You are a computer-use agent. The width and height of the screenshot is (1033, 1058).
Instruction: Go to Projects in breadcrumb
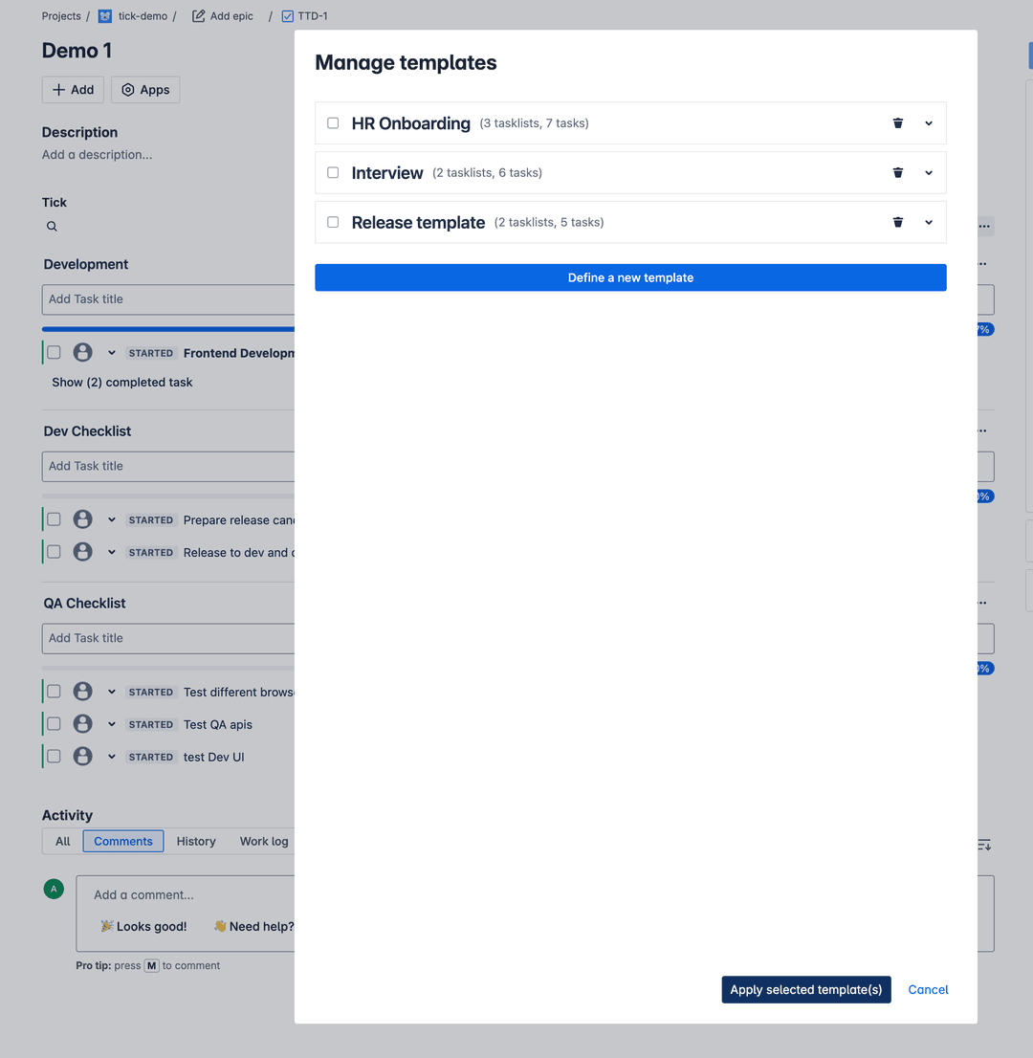tap(61, 16)
